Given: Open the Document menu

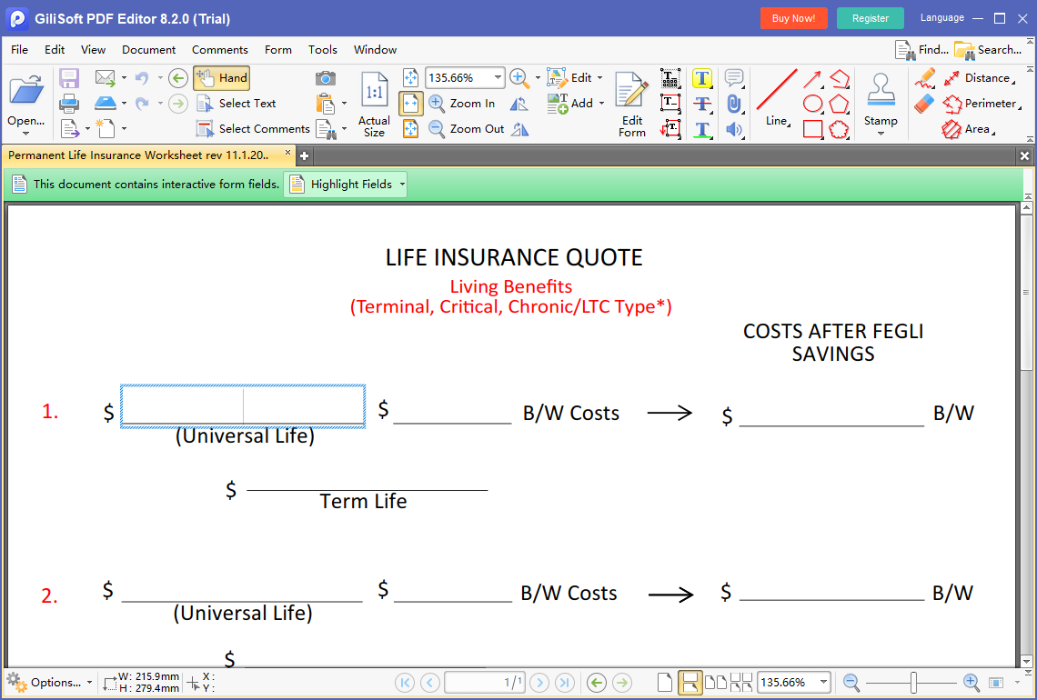Looking at the screenshot, I should click(149, 50).
